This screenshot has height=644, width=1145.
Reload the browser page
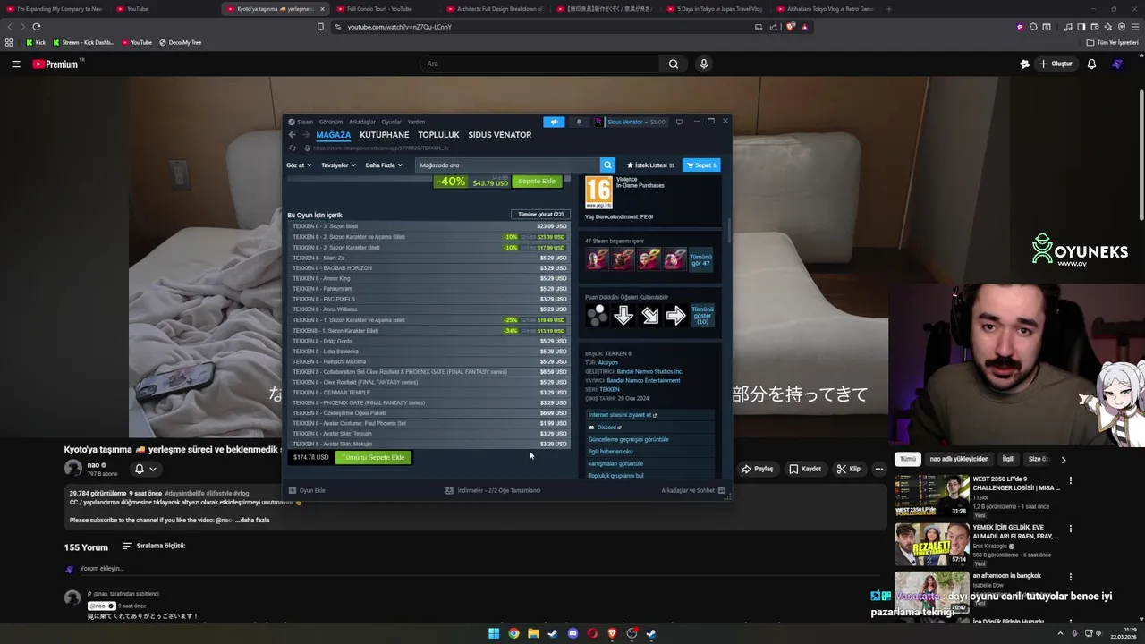tap(36, 27)
